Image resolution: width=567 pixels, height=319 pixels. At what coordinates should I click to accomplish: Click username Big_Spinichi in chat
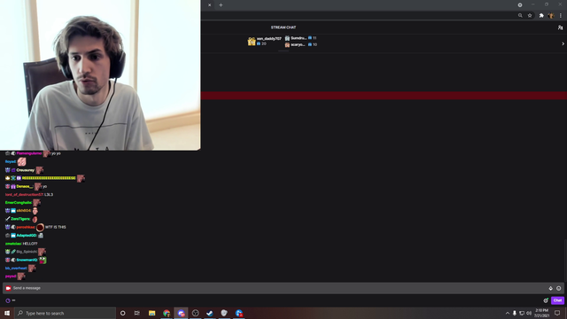pos(27,252)
